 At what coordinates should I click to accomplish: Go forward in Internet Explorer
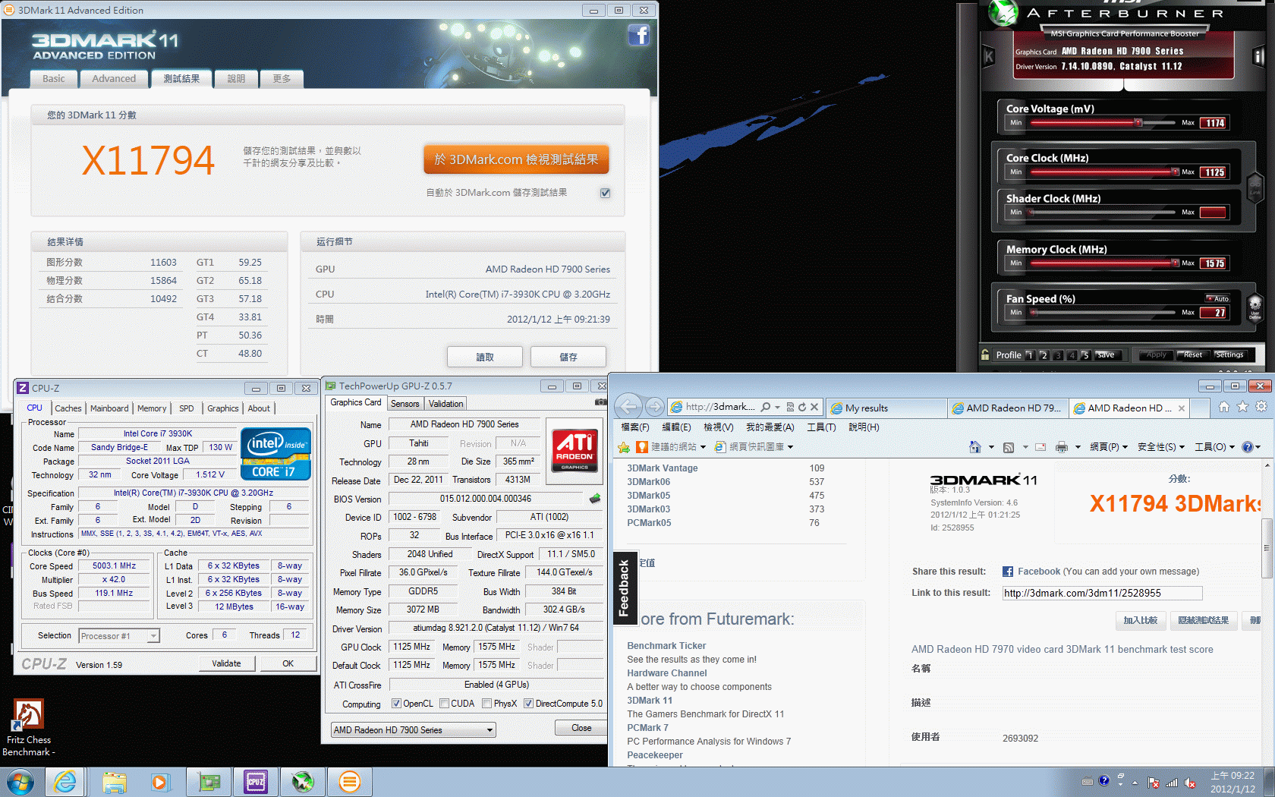[x=654, y=407]
